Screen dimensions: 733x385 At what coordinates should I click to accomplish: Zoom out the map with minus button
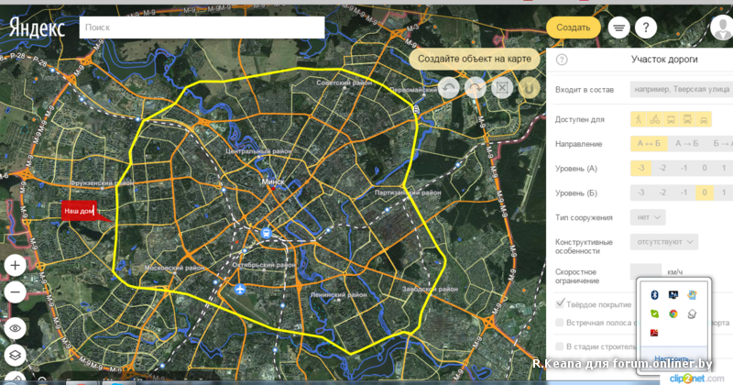point(15,292)
